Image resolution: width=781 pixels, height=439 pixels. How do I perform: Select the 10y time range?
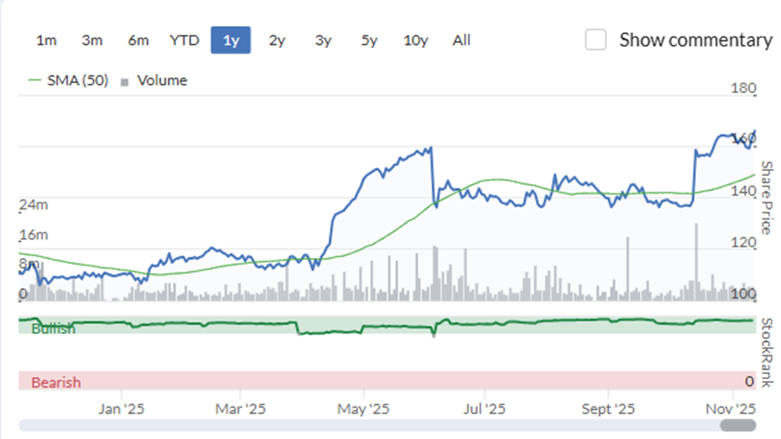[x=415, y=40]
